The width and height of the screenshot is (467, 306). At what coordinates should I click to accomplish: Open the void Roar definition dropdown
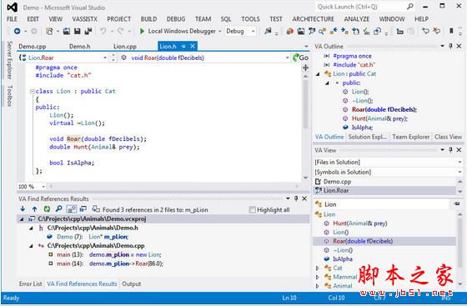click(287, 58)
